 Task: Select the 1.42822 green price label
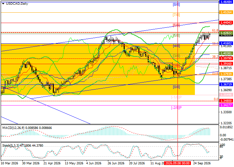[226, 33]
